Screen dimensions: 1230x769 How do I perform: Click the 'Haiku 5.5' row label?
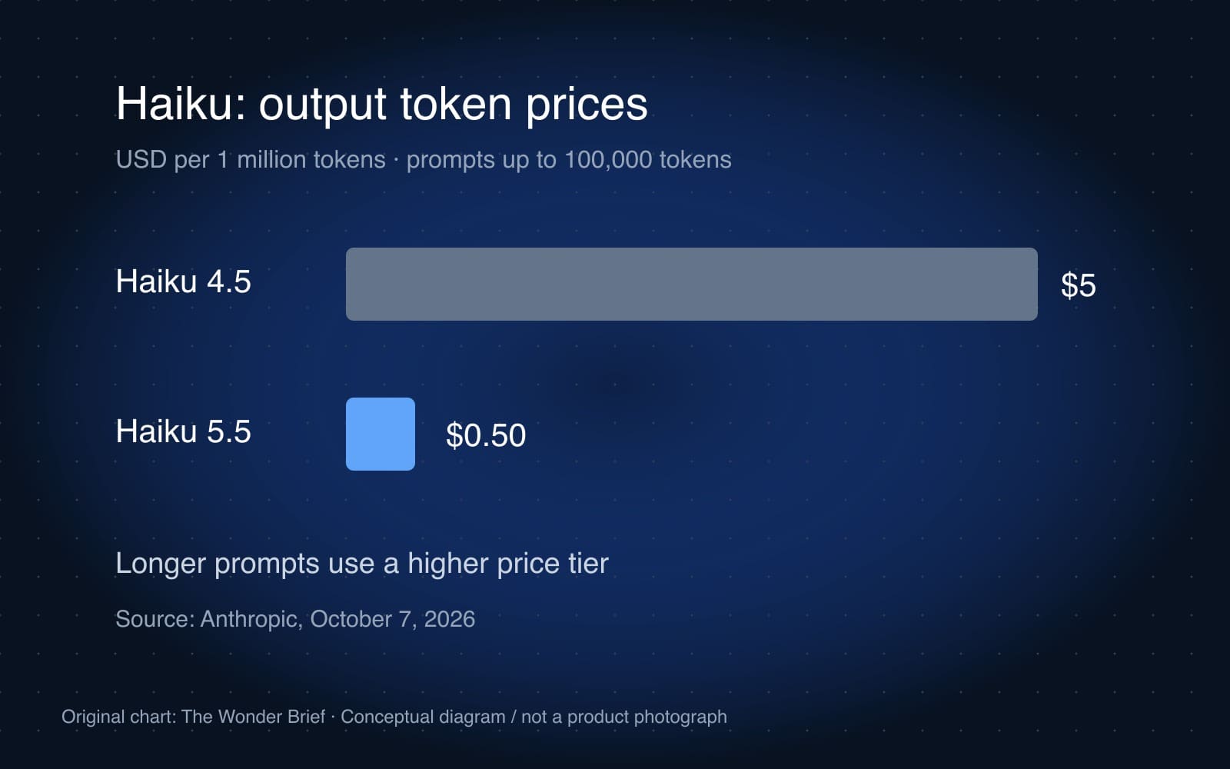(x=183, y=431)
